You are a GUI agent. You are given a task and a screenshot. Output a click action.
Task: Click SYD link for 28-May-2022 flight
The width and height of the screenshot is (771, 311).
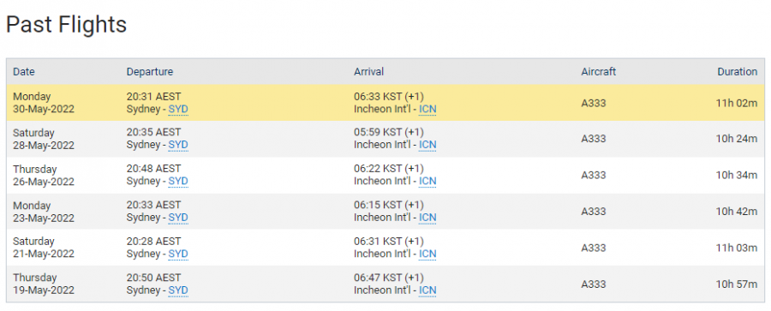(x=178, y=145)
